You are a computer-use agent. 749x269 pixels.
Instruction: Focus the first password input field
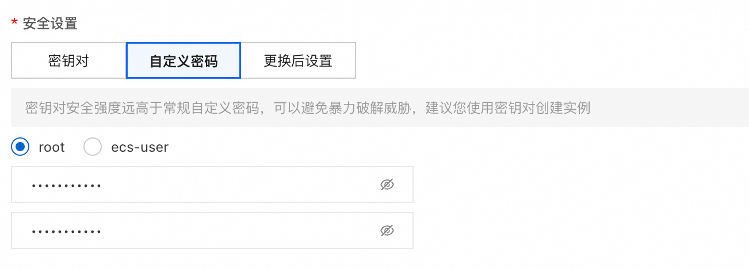point(212,185)
